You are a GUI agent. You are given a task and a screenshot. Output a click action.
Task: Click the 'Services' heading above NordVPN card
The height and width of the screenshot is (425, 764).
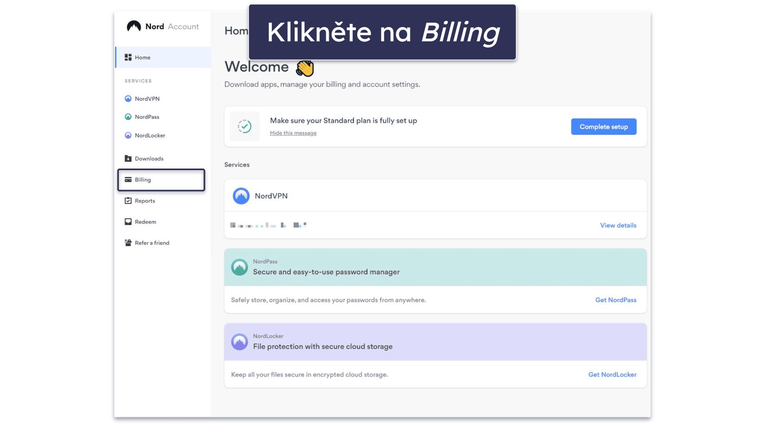(237, 165)
